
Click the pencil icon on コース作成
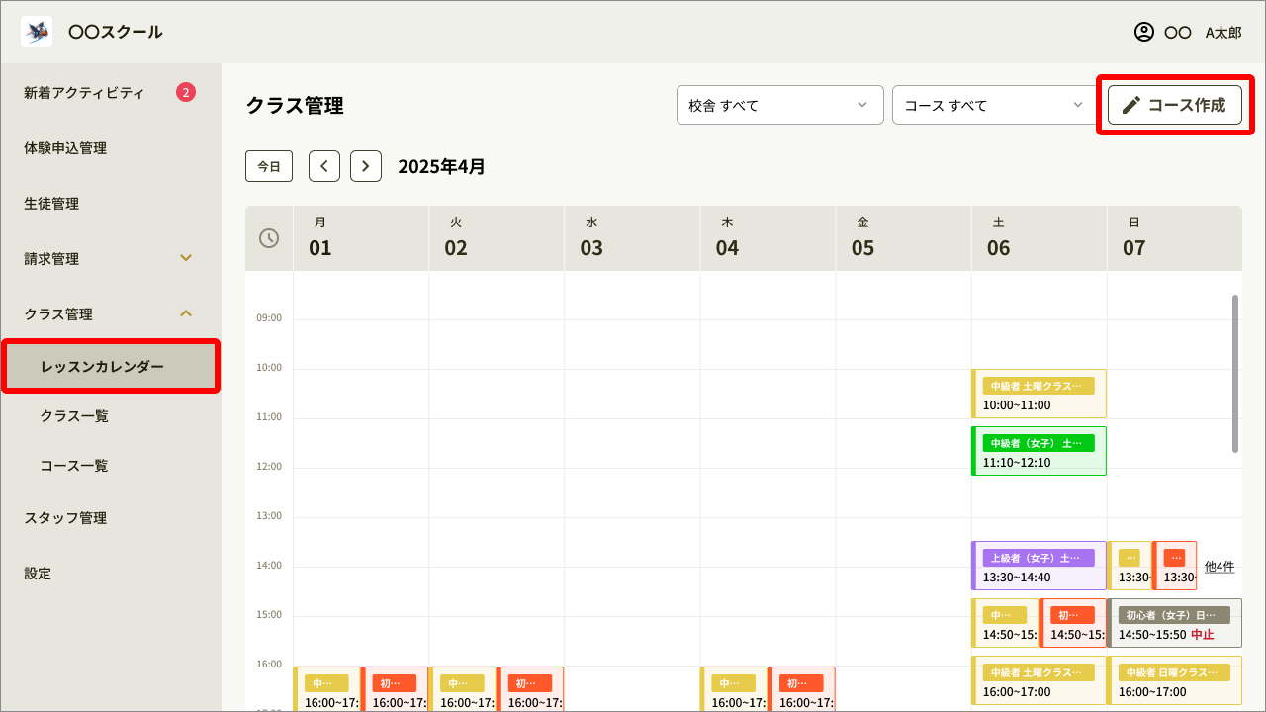[1131, 105]
